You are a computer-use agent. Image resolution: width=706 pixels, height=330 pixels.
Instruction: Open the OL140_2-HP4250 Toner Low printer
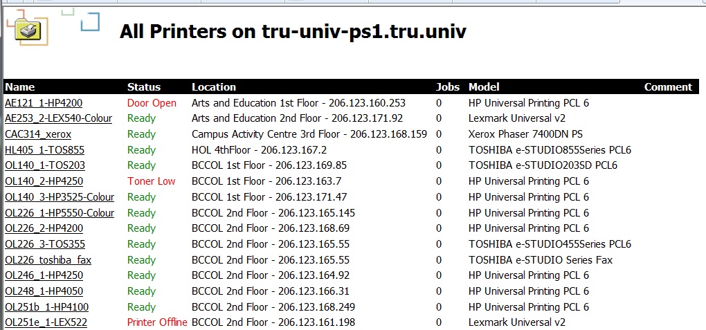[x=44, y=181]
